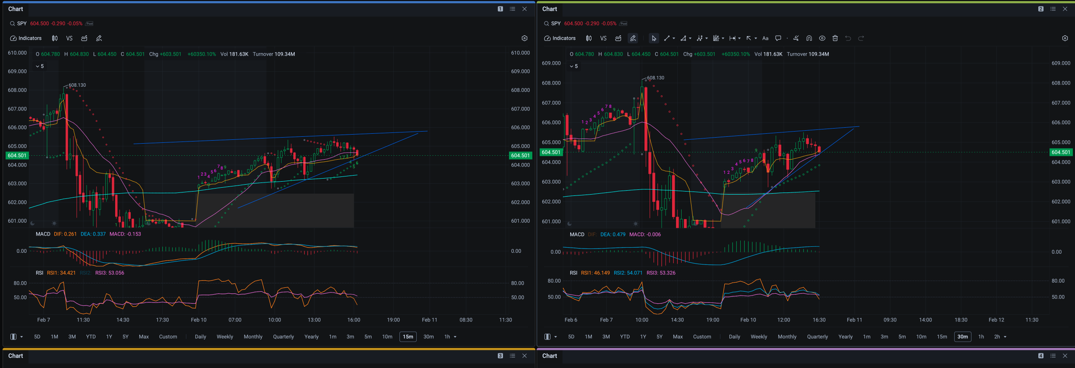This screenshot has width=1075, height=368.
Task: Toggle drawing tools pencil in chart 1
Action: coord(99,38)
